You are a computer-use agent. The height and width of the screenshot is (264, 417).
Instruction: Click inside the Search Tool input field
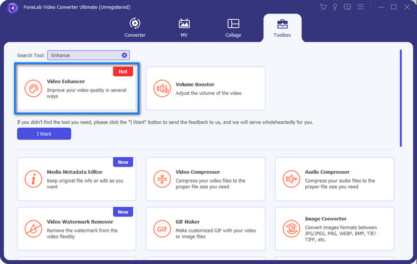coord(89,55)
